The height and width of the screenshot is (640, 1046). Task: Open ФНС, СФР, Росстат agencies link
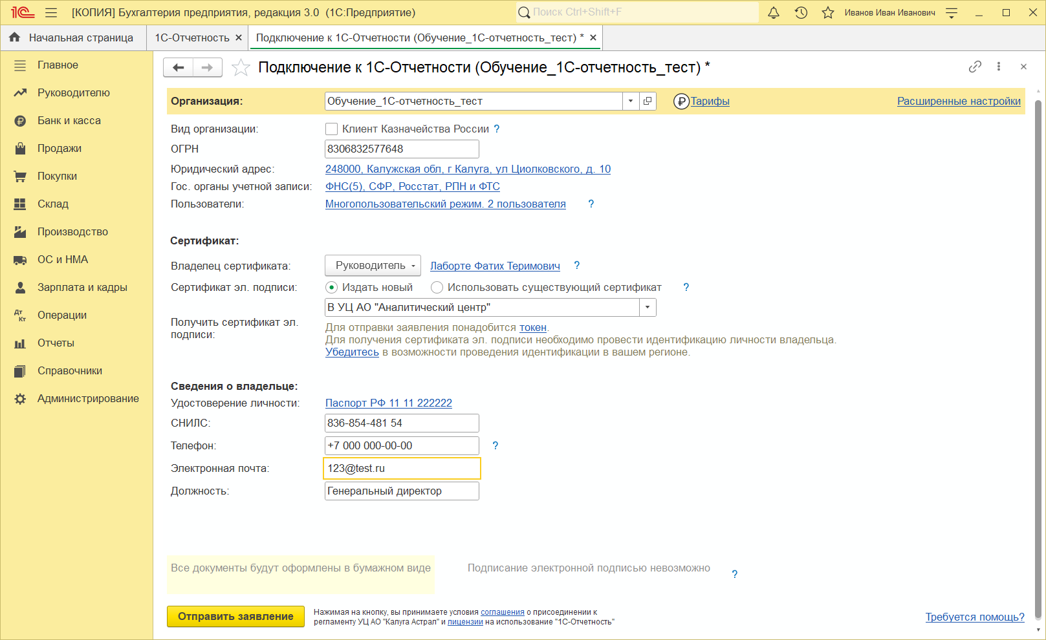tap(412, 186)
